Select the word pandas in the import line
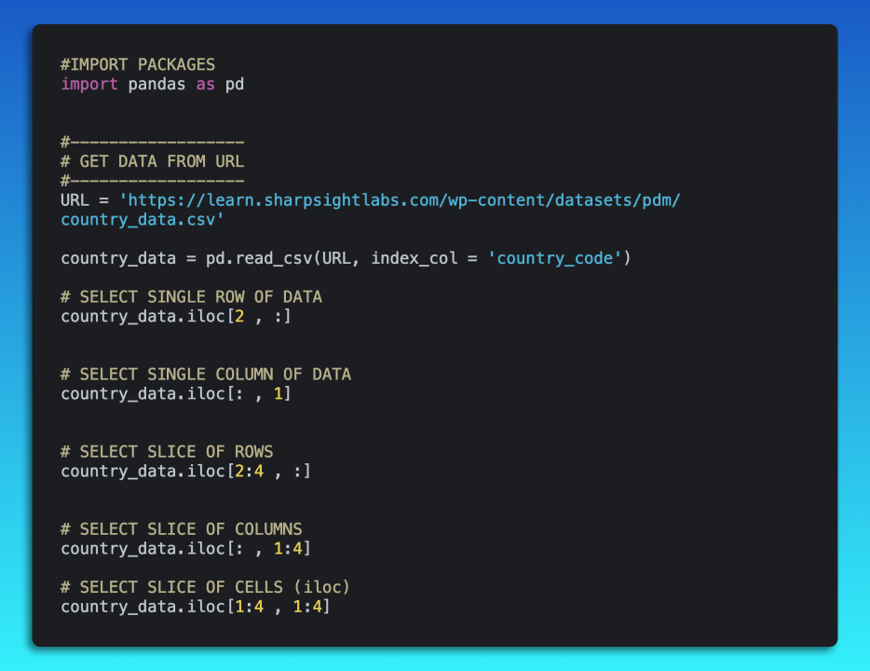This screenshot has width=870, height=671. (x=156, y=84)
